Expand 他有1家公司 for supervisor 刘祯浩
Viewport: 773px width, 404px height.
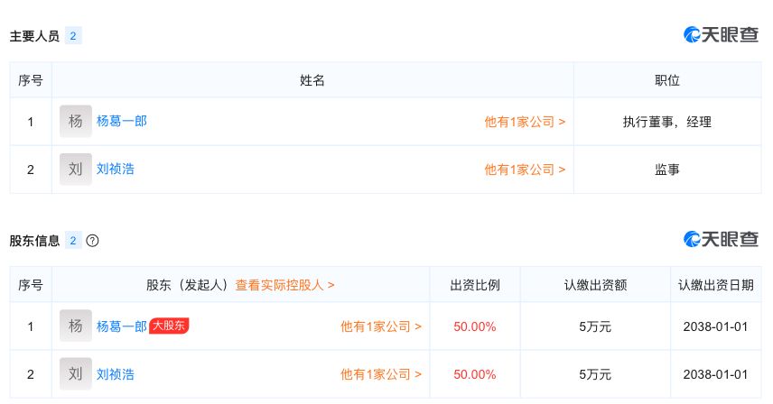(525, 170)
